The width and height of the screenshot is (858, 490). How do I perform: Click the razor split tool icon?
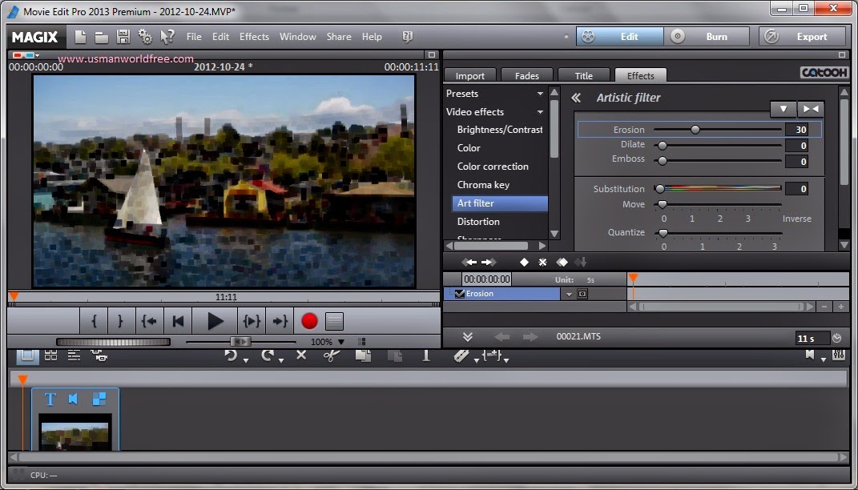tap(461, 356)
